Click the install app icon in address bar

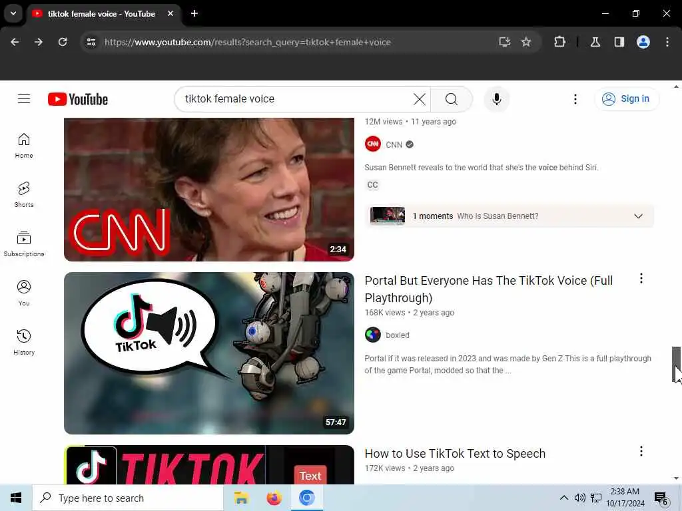505,42
